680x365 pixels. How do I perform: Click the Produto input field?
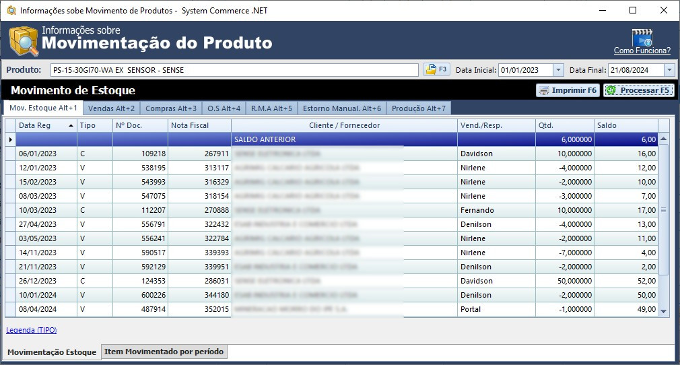(x=234, y=70)
